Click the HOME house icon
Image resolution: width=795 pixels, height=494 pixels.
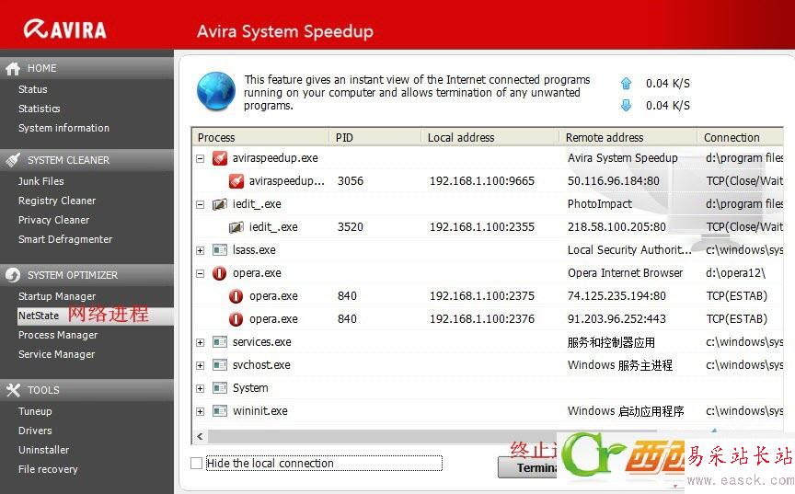[13, 68]
